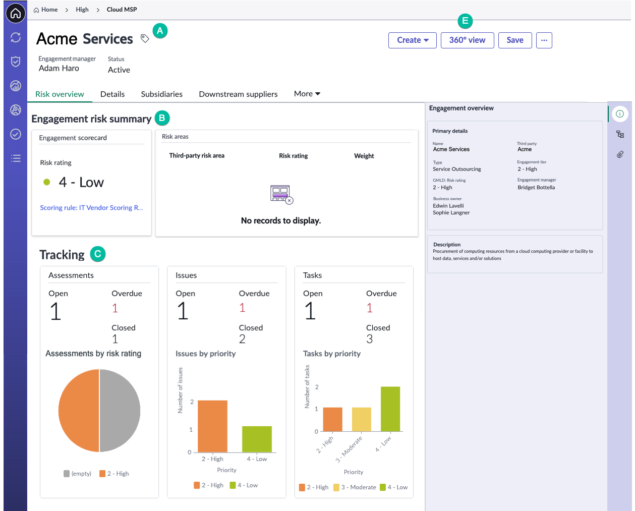The width and height of the screenshot is (635, 511).
Task: Expand the Create dropdown button
Action: (413, 40)
